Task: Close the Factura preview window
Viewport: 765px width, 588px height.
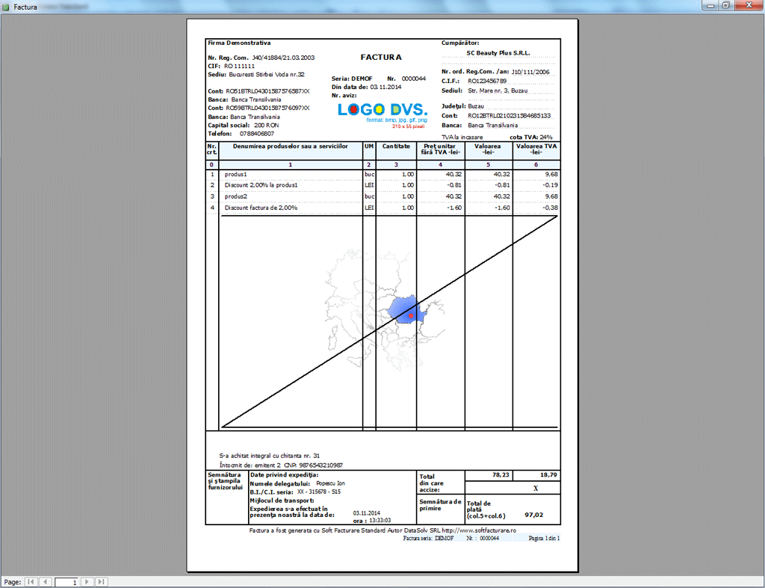Action: tap(748, 5)
